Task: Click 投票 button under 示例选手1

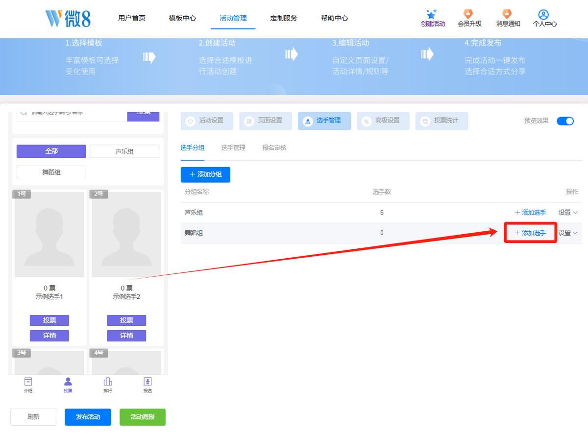Action: [x=49, y=320]
